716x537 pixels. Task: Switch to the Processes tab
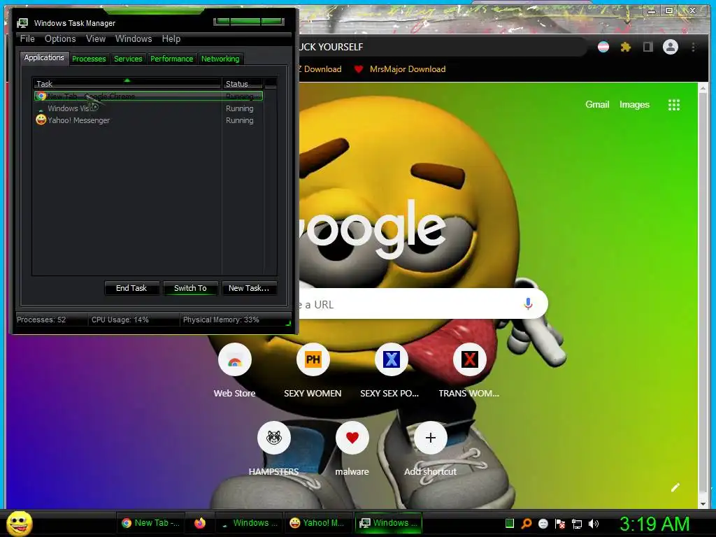[89, 59]
